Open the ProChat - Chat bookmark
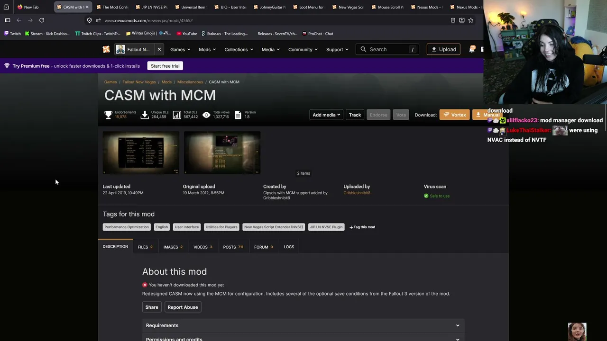 pos(318,34)
